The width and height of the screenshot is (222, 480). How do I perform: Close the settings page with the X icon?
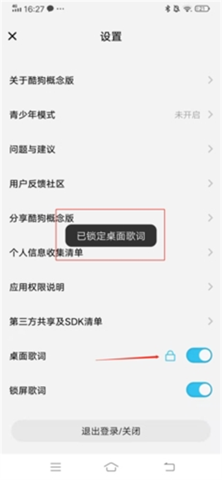pos(12,37)
